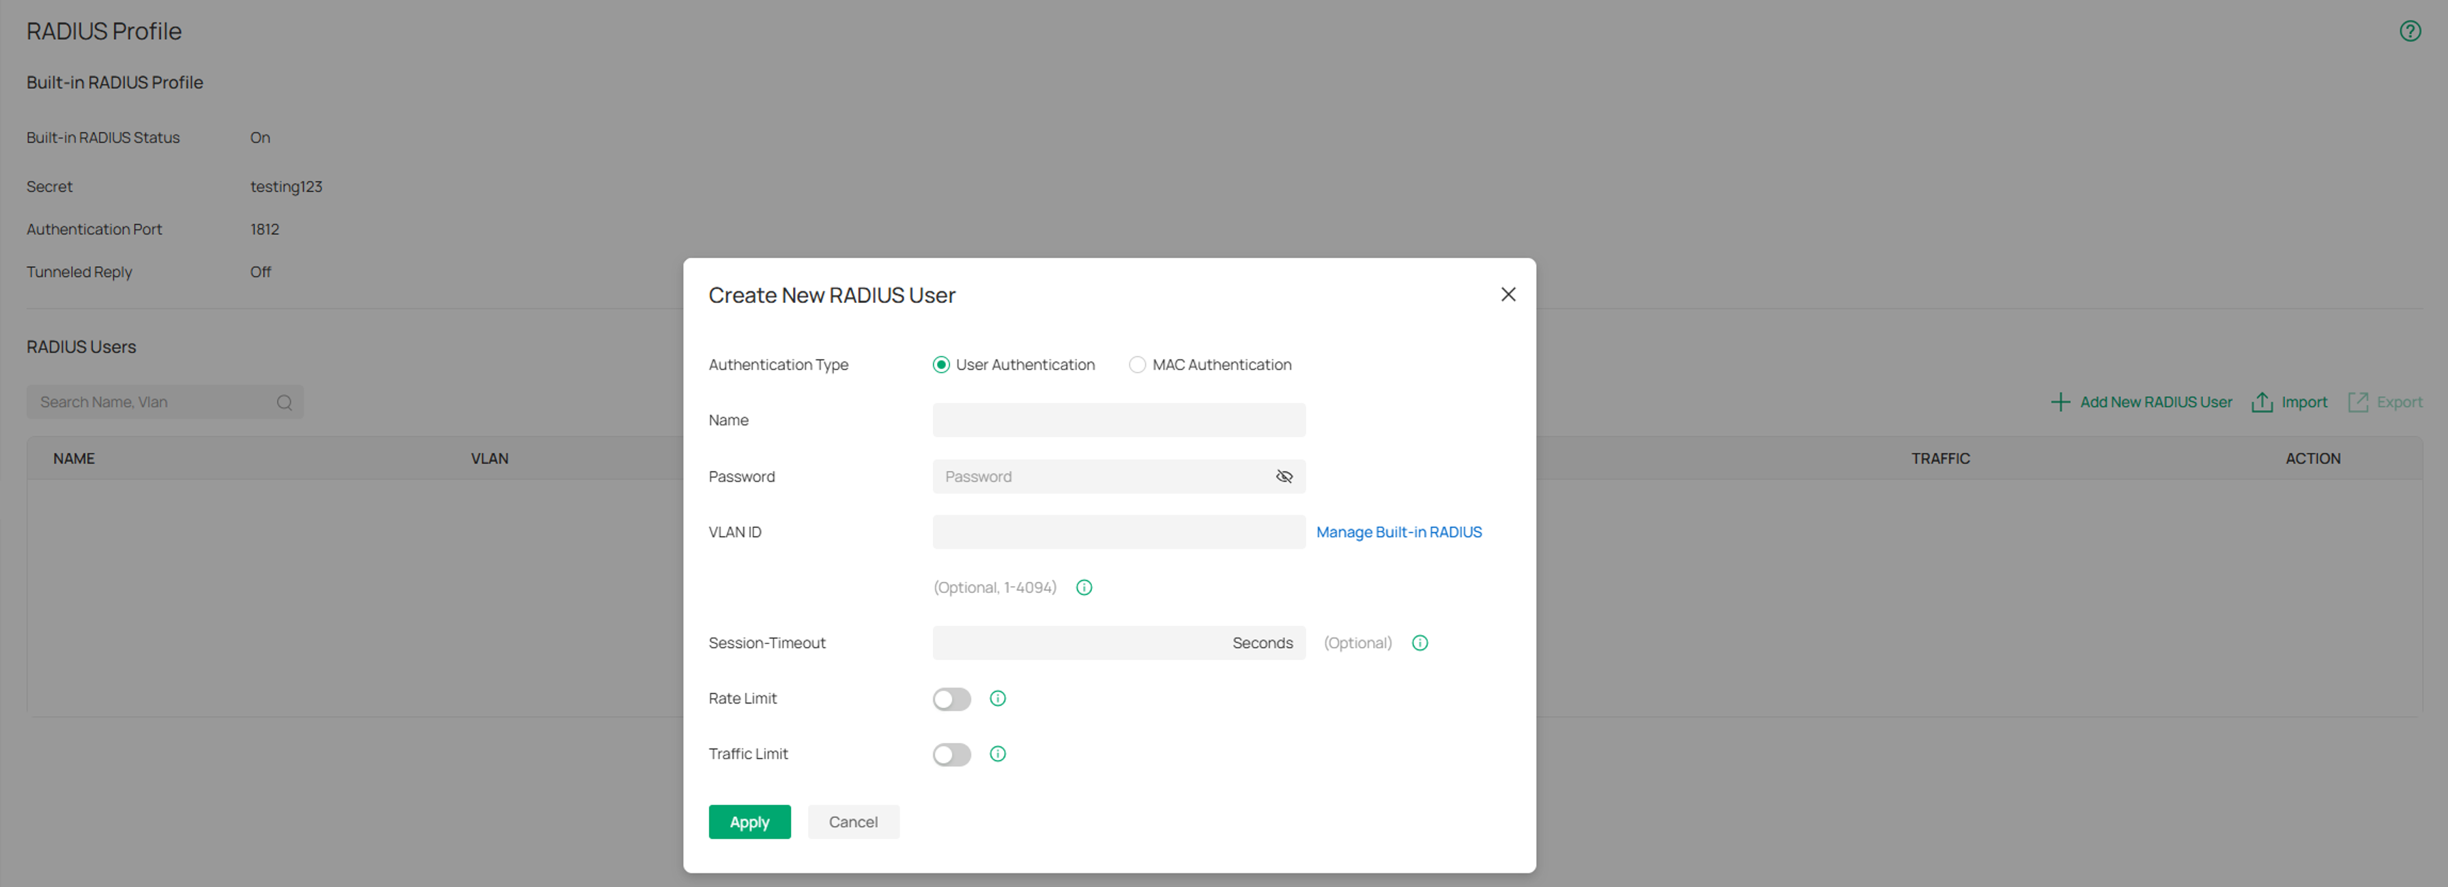Open the Manage Built-in RADIUS link
Image resolution: width=2448 pixels, height=887 pixels.
coord(1398,532)
